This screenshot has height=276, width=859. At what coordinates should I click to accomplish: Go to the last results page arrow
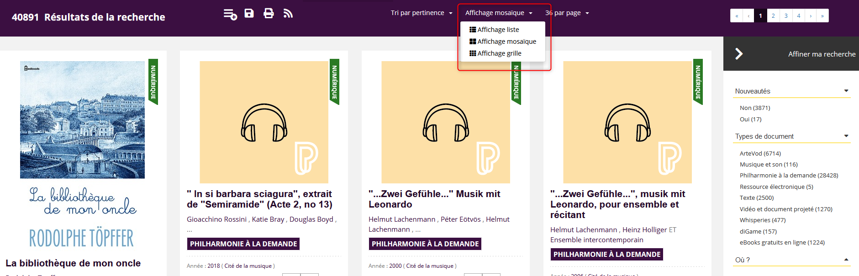pyautogui.click(x=822, y=16)
